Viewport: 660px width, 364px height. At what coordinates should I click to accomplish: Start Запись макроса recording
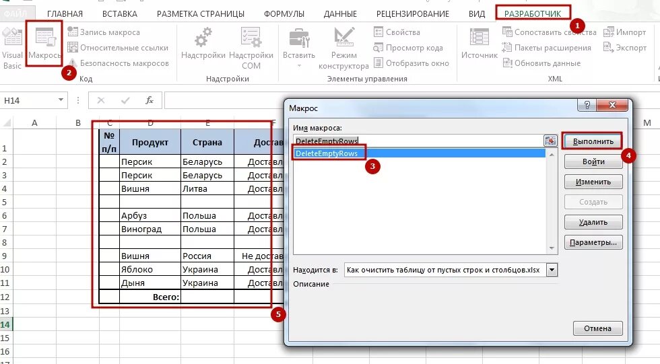pos(104,32)
